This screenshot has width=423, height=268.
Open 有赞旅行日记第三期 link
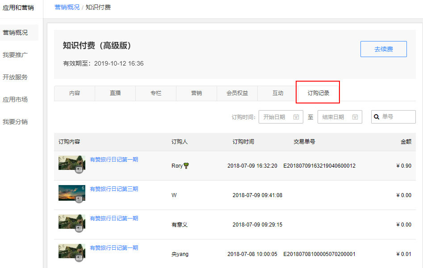(x=114, y=189)
